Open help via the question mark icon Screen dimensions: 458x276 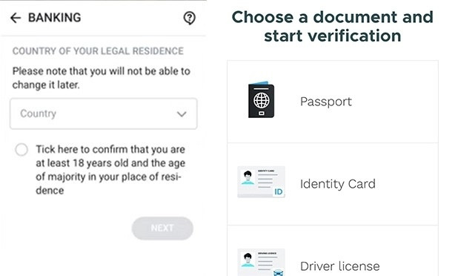[x=189, y=18]
